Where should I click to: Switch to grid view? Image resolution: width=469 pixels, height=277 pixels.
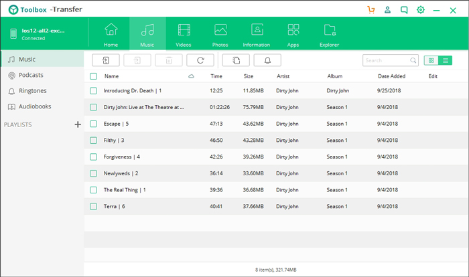431,60
